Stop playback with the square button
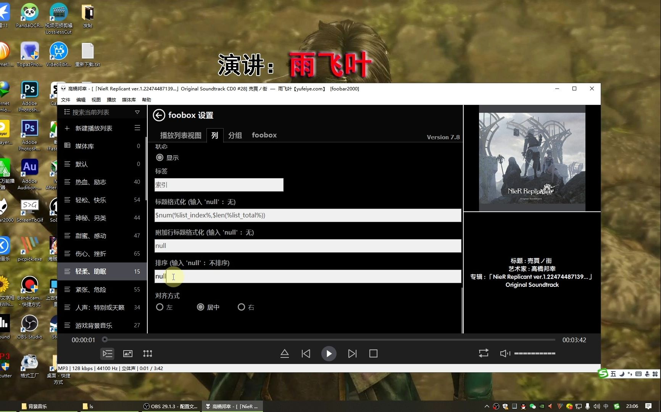Viewport: 661px width, 412px height. tap(373, 354)
